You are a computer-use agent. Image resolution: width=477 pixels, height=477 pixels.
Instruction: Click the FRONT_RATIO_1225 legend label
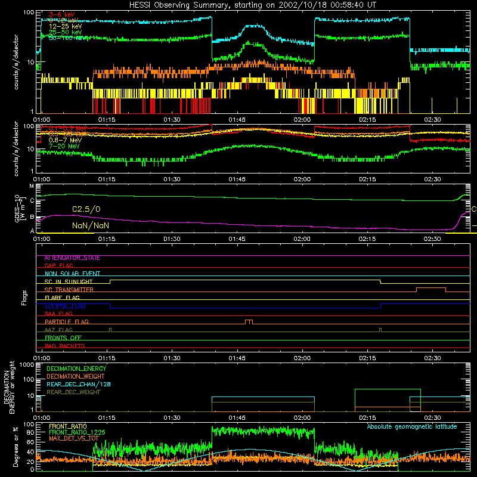coord(77,432)
